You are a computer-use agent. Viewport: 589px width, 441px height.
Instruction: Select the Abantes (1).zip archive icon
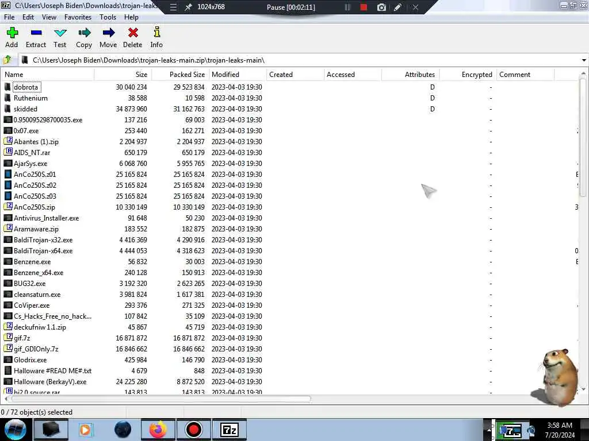coord(8,141)
